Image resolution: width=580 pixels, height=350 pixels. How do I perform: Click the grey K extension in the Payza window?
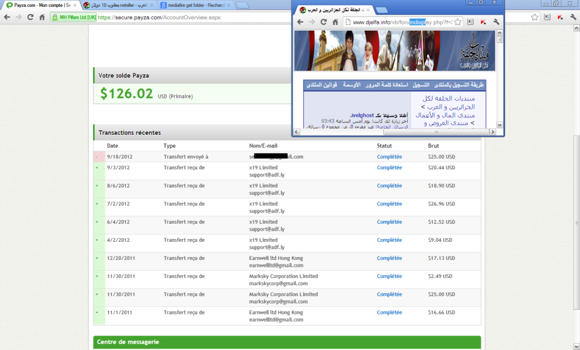[548, 17]
